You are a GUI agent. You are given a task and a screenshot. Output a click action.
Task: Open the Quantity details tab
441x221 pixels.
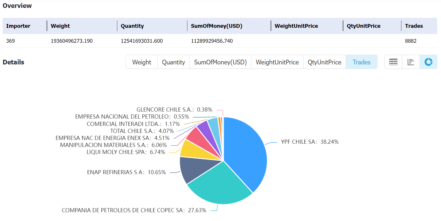tap(174, 62)
